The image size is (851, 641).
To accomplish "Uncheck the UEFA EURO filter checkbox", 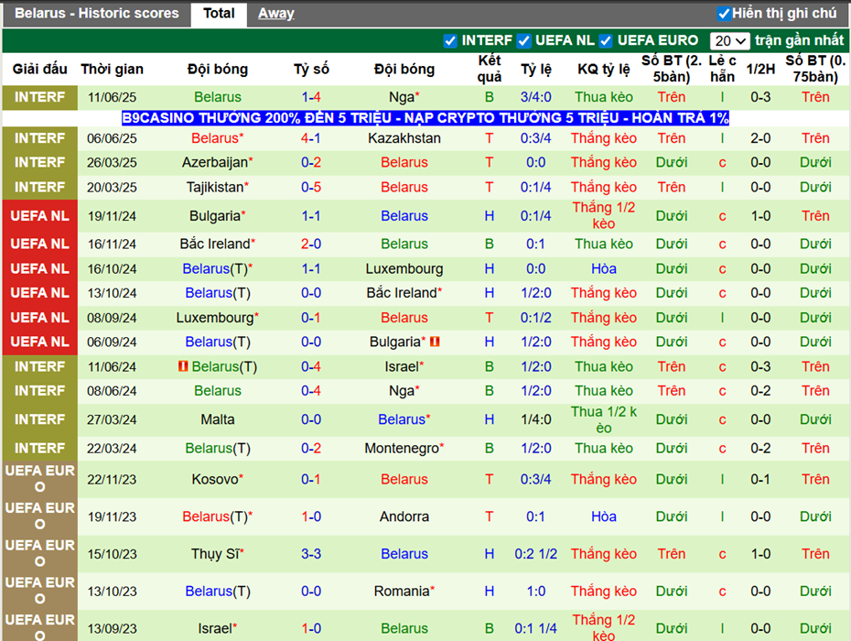I will (x=607, y=40).
